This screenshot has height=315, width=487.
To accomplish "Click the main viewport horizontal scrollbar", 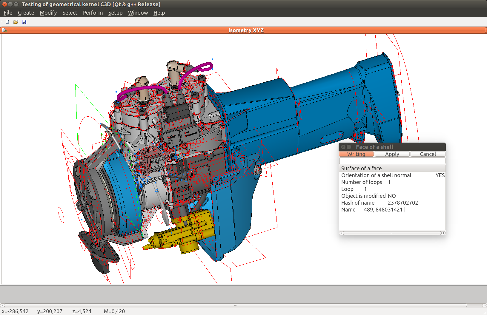I will click(x=235, y=305).
